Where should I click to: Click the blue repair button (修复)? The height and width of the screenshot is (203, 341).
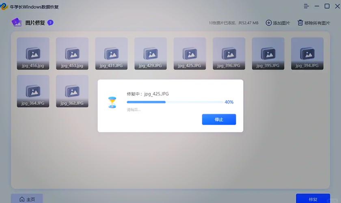(x=313, y=199)
